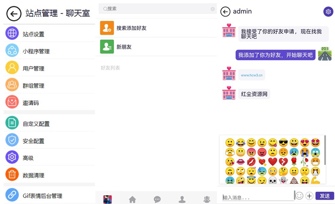Screen dimensions: 335x204
Task: Select 邀请码 menu entry
Action: [49, 102]
